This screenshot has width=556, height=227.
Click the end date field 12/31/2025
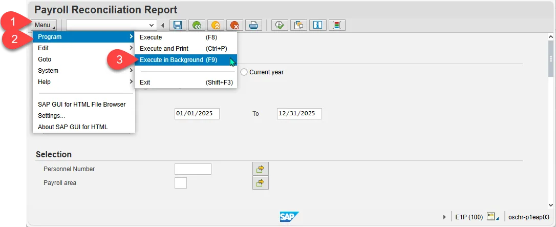tap(300, 114)
